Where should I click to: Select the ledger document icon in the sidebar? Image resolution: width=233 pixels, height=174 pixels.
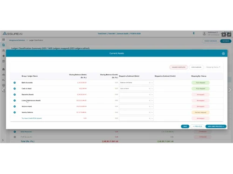(x=3, y=45)
